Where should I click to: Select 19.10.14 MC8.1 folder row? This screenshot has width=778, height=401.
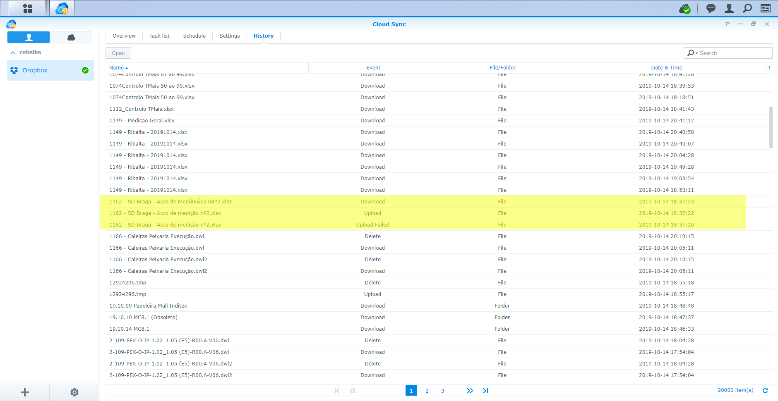437,329
